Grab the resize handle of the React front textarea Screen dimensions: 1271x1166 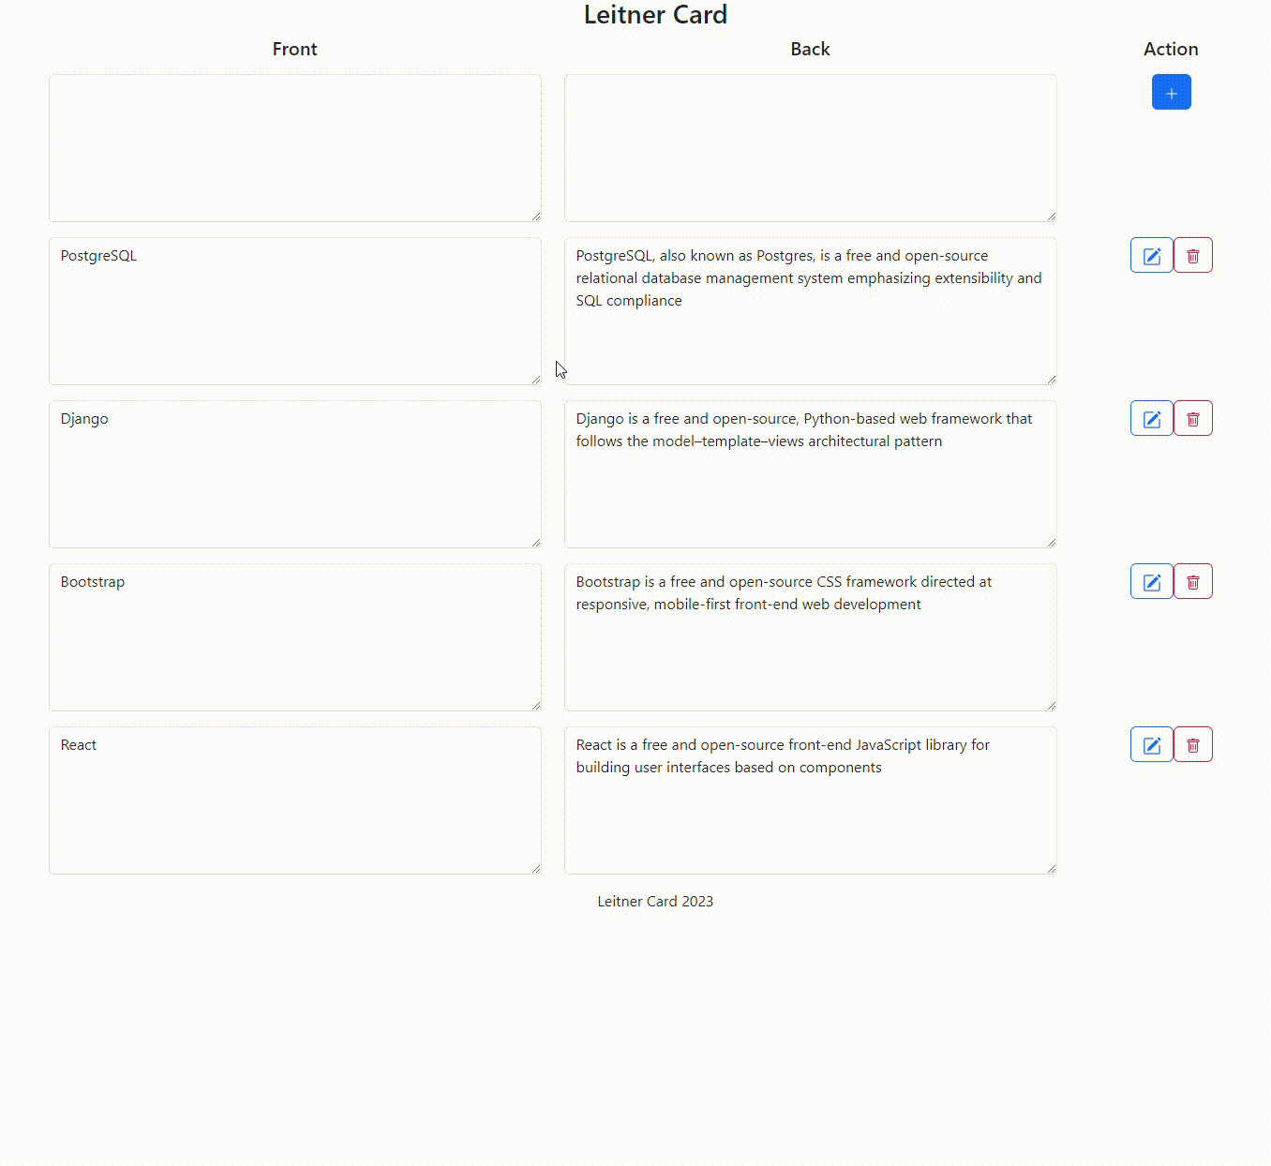[x=535, y=868]
